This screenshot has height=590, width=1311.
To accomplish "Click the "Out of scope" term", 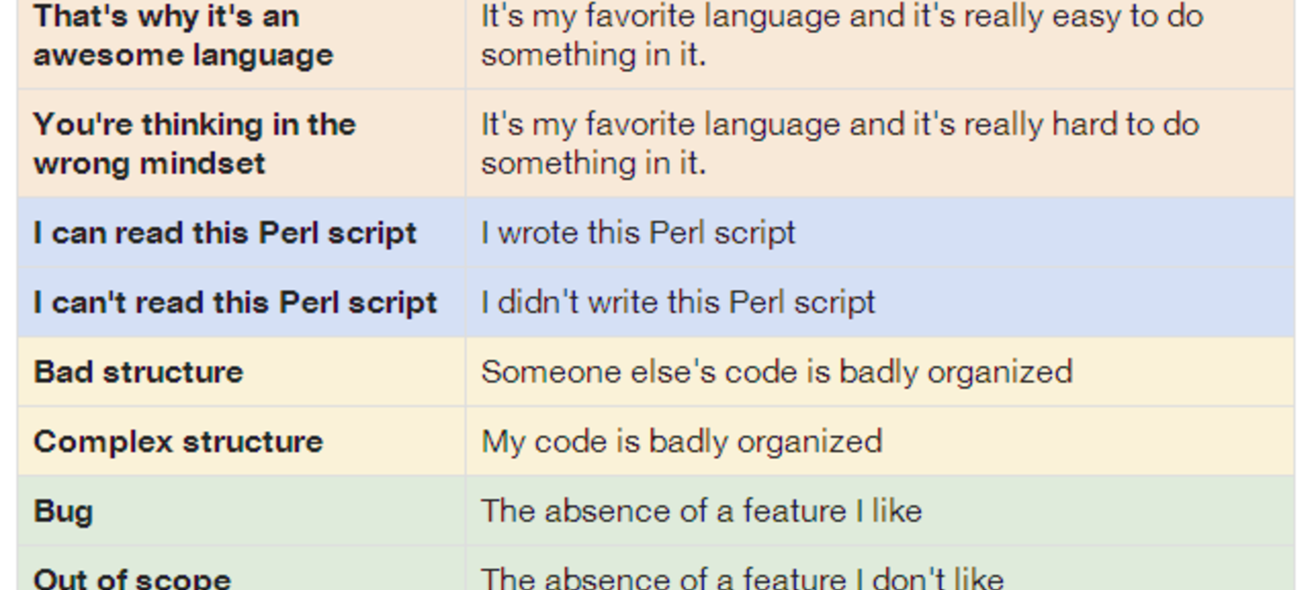I will (132, 577).
